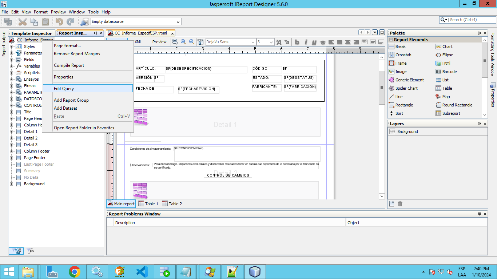Click the report datasources icon beside the datasource combo
This screenshot has height=279, width=497.
(x=84, y=21)
